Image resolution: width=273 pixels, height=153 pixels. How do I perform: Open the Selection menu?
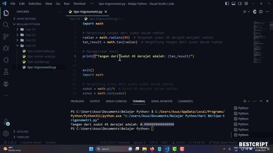[x=35, y=3]
